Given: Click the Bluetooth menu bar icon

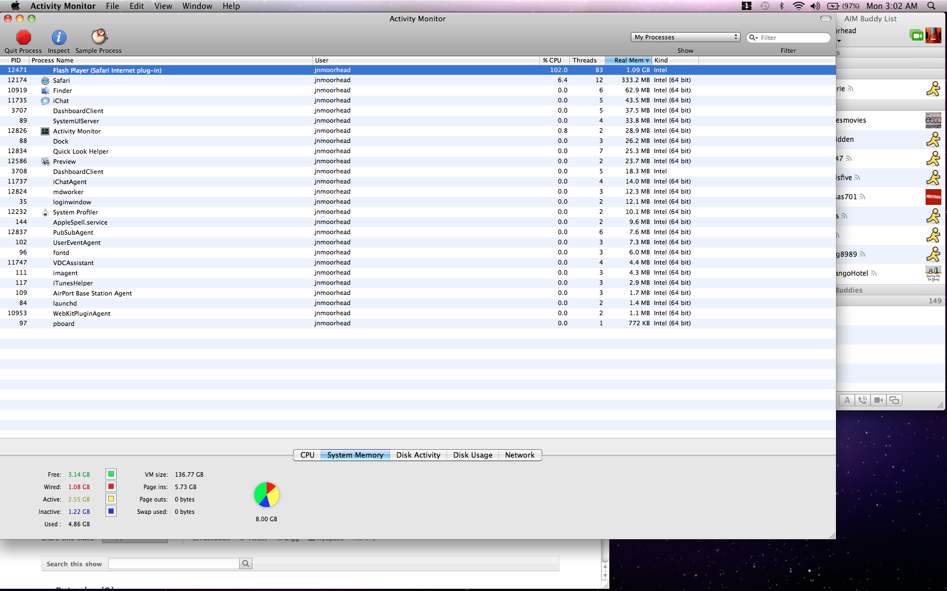Looking at the screenshot, I should (781, 6).
